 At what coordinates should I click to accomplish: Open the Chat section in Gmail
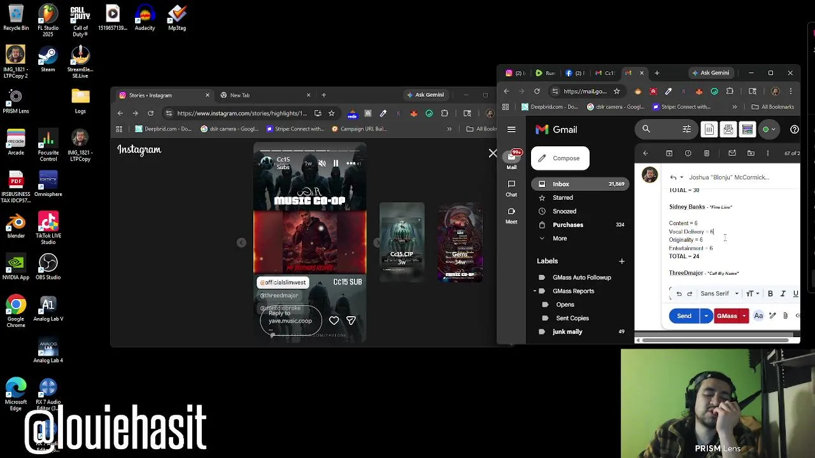coord(511,188)
